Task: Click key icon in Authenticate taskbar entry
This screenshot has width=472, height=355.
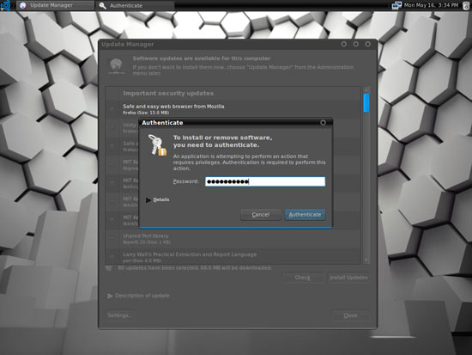Action: [x=103, y=5]
